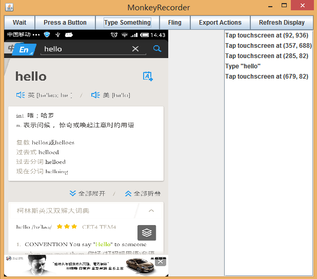Click the Java icon in the title bar
Viewport: 317px width, 279px height.
pos(9,7)
